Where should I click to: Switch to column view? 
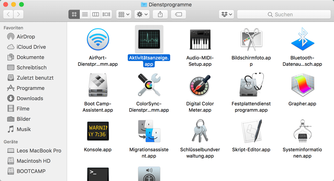point(96,14)
